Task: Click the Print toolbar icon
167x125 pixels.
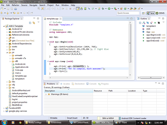Action: click(x=16, y=9)
